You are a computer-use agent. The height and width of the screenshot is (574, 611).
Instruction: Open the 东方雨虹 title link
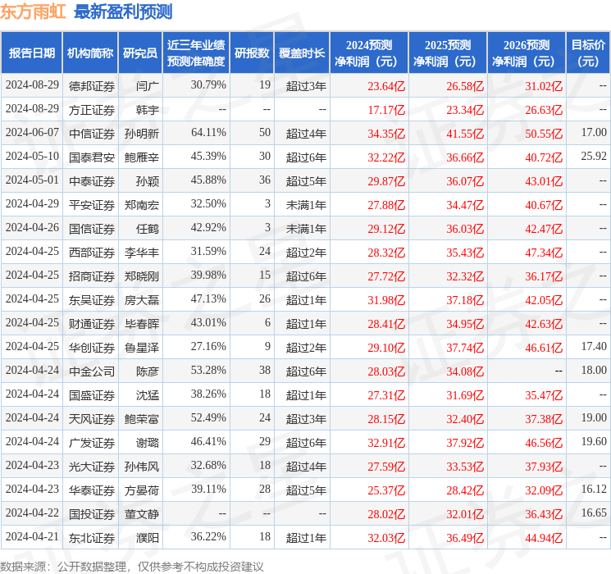click(33, 12)
